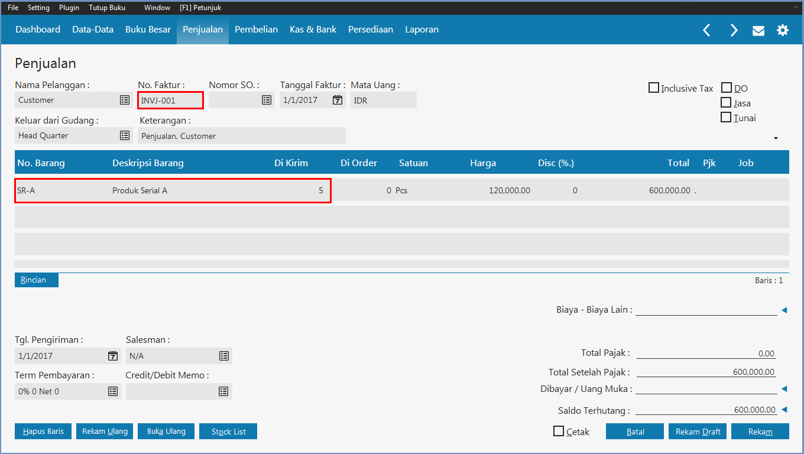
Task: Click the Rincian button
Action: [x=37, y=280]
